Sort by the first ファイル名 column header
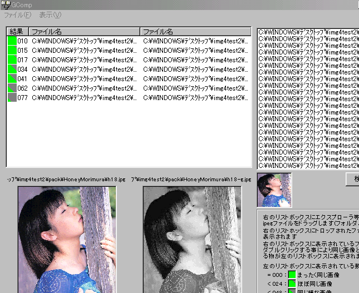359x293 pixels. pyautogui.click(x=83, y=32)
